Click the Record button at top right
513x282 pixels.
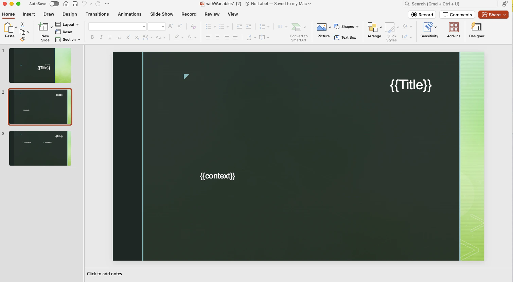[x=422, y=15]
